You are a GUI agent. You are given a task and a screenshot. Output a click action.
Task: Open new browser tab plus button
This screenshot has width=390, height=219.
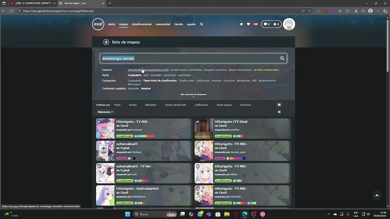click(110, 3)
